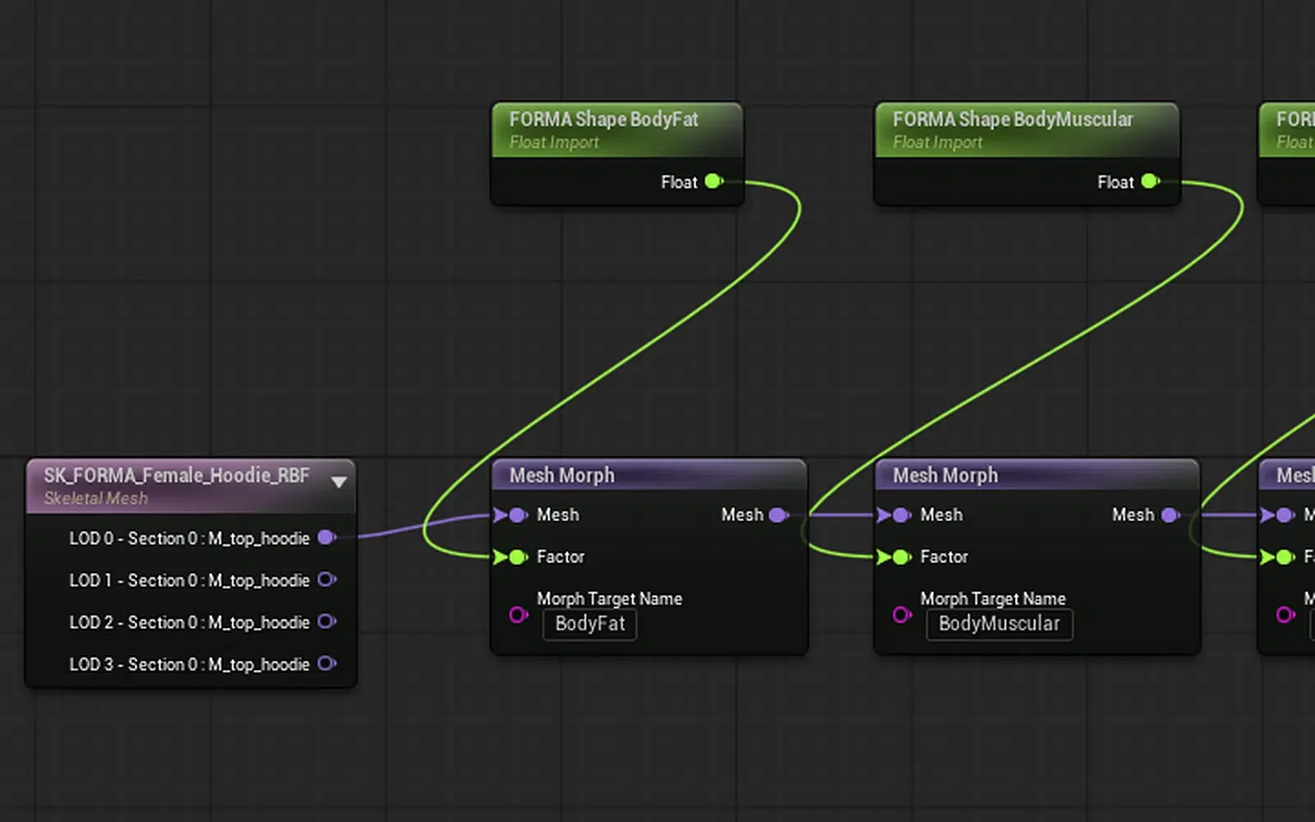Screen dimensions: 1315x822
Task: Click 'LOD 0 - Section 0 : M_top_hoodie' label
Action: [189, 538]
